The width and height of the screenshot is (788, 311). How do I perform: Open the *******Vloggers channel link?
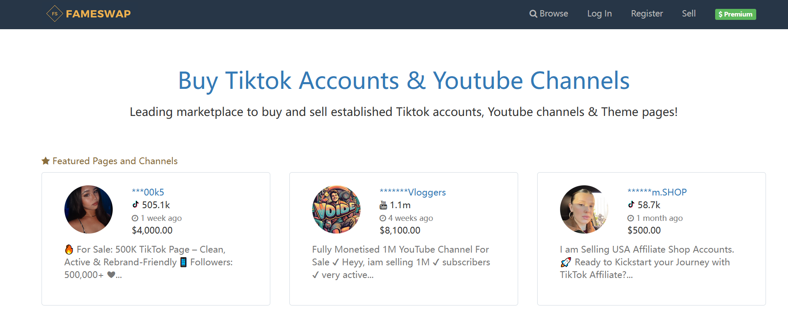(413, 192)
